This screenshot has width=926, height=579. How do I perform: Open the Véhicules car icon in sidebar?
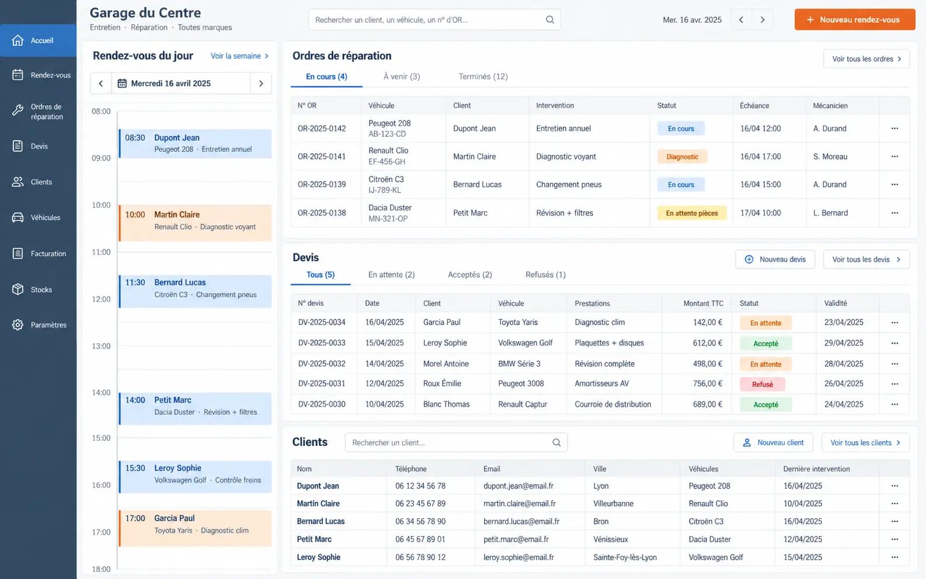(x=18, y=218)
